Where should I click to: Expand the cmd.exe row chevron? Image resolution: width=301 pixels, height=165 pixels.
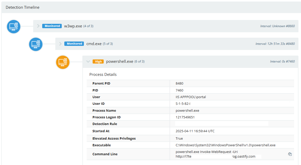click(x=60, y=44)
